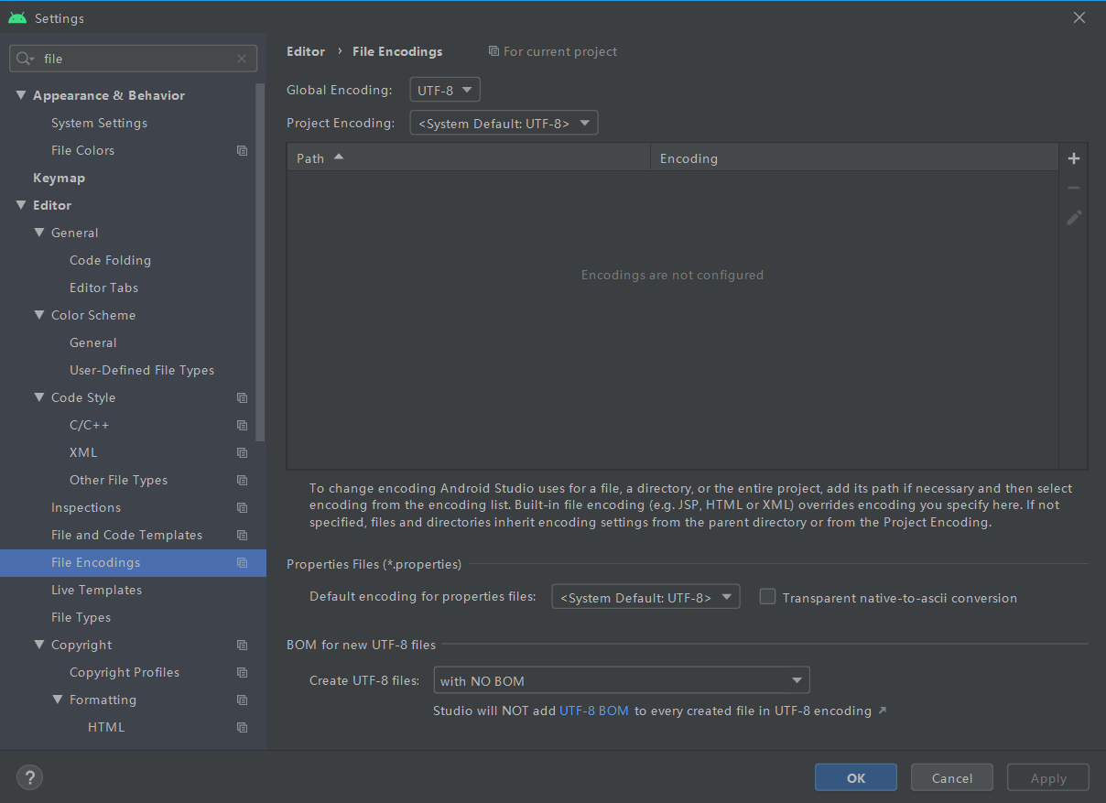This screenshot has width=1106, height=803.
Task: Collapse the Appearance & Behavior section
Action: pos(21,95)
